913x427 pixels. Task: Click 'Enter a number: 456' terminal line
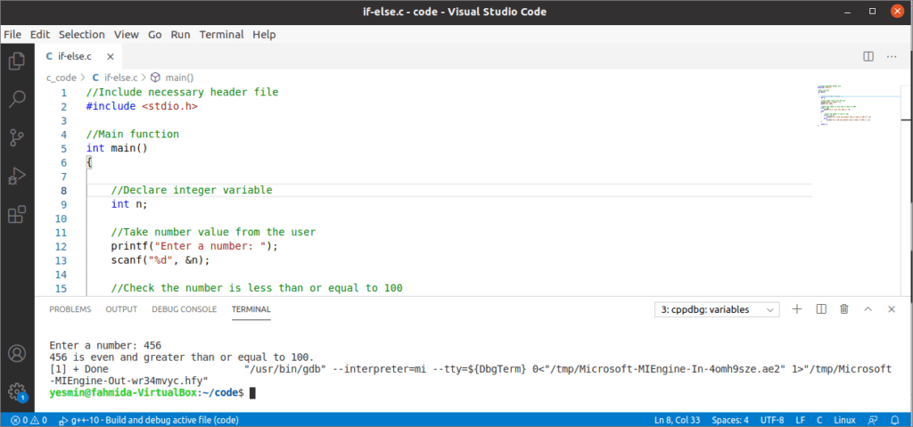click(105, 345)
